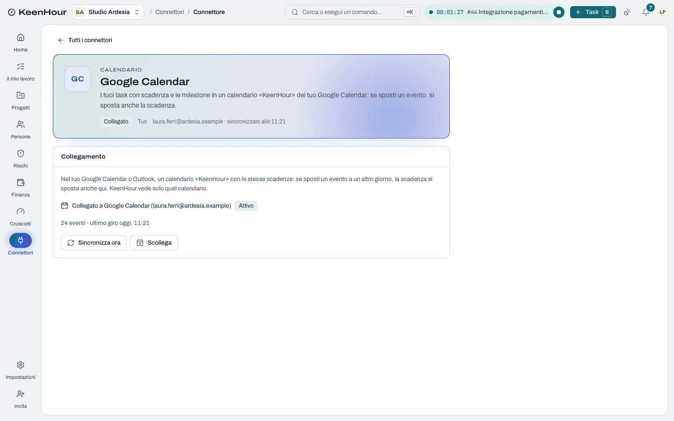
Task: Click the 'Collegato a Google Calendar' line
Action: click(x=152, y=206)
